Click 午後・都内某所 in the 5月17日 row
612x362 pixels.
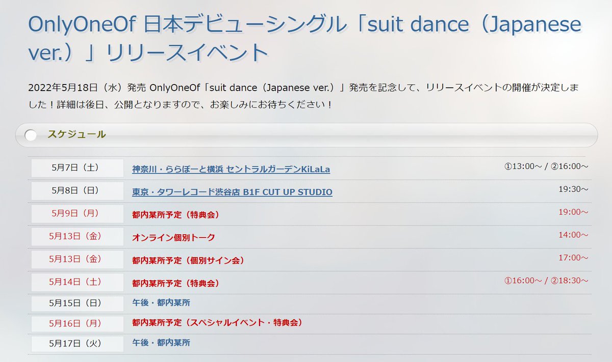[x=161, y=343]
